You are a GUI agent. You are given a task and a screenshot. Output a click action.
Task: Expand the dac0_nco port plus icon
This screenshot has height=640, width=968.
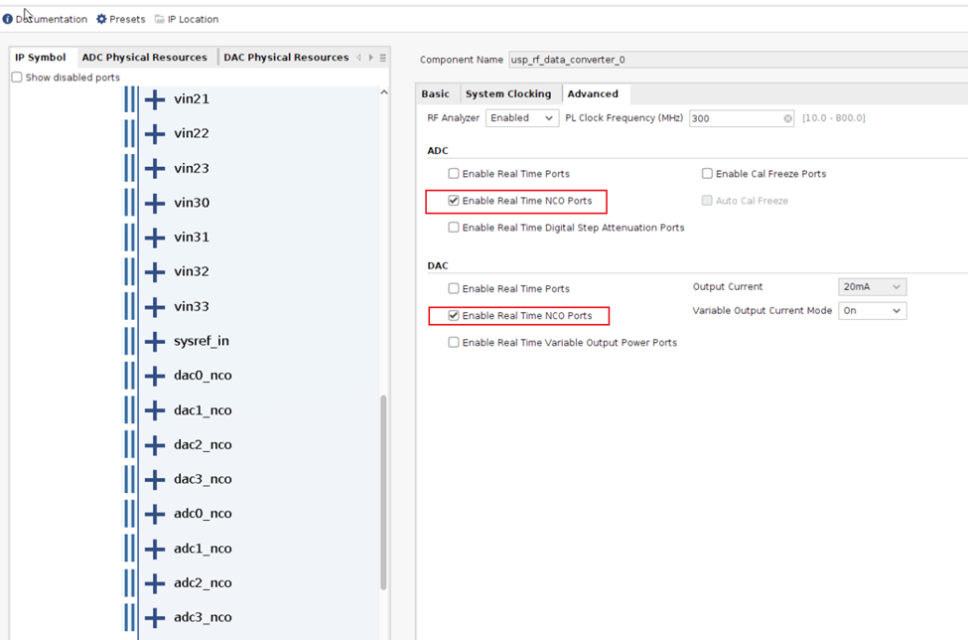(x=152, y=376)
